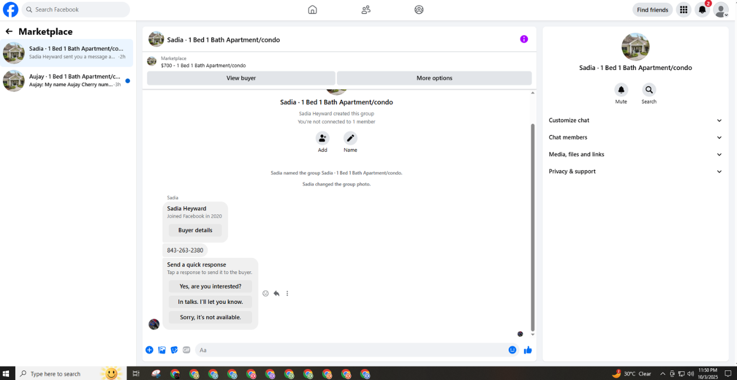Click the chat vertical scrollbar

pyautogui.click(x=532, y=227)
